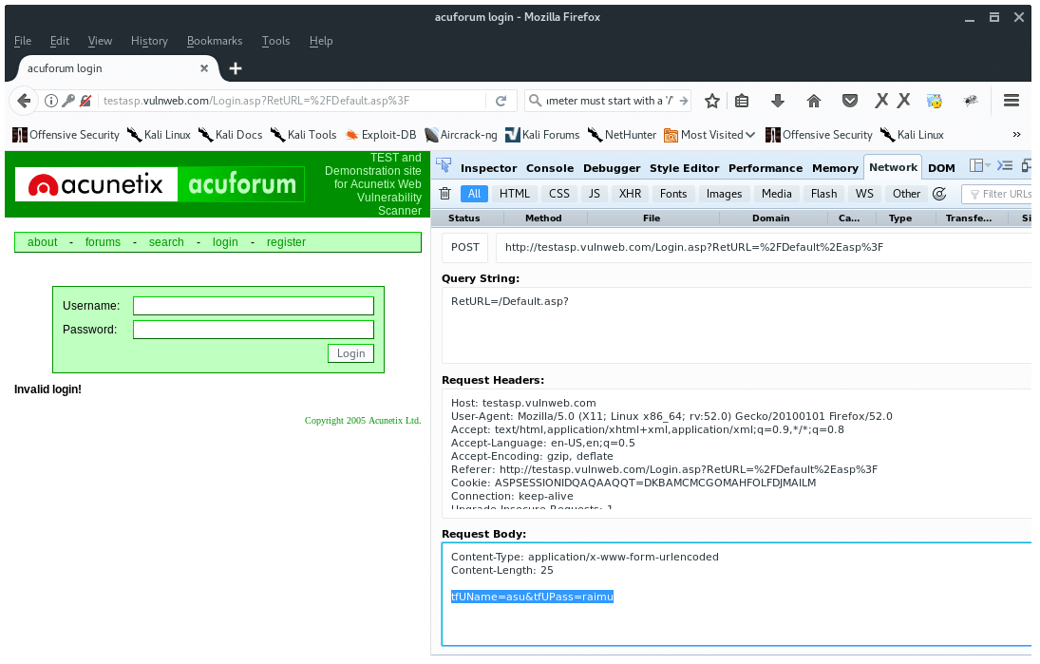Bookmark this page with the star icon
This screenshot has width=1040, height=664.
(x=712, y=101)
